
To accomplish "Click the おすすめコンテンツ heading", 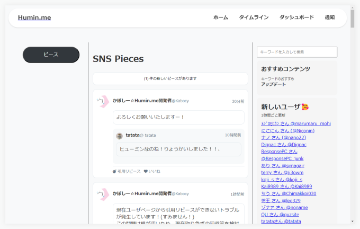I will [285, 69].
